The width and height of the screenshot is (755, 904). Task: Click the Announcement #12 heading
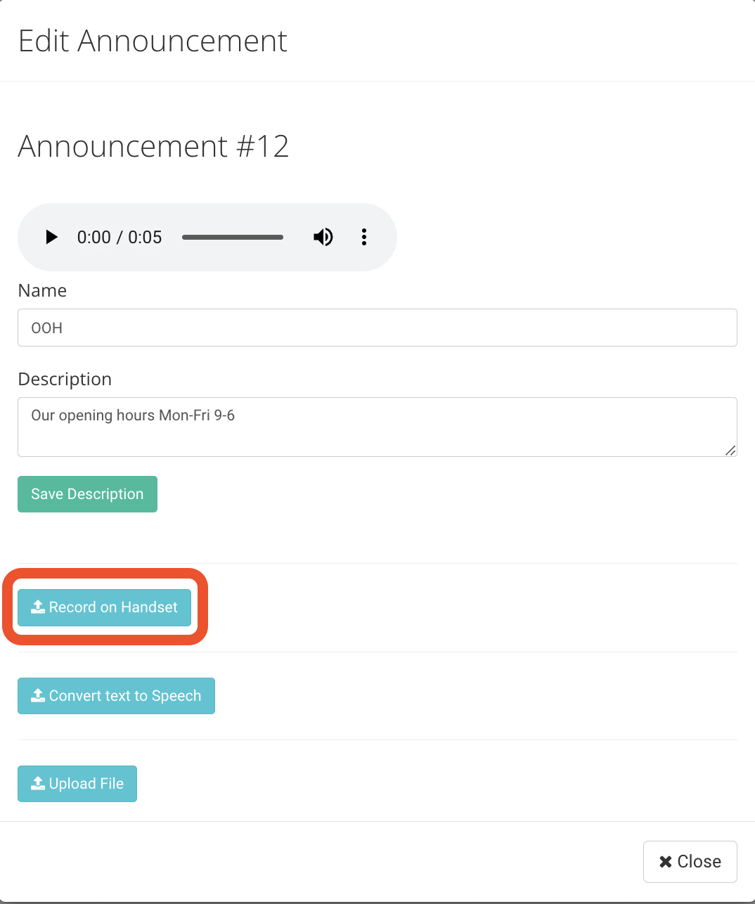(153, 146)
